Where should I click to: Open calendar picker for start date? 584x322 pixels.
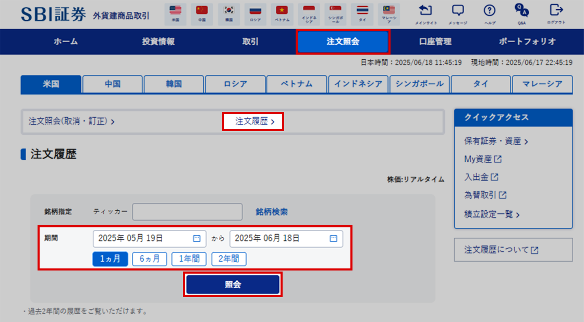pyautogui.click(x=197, y=239)
